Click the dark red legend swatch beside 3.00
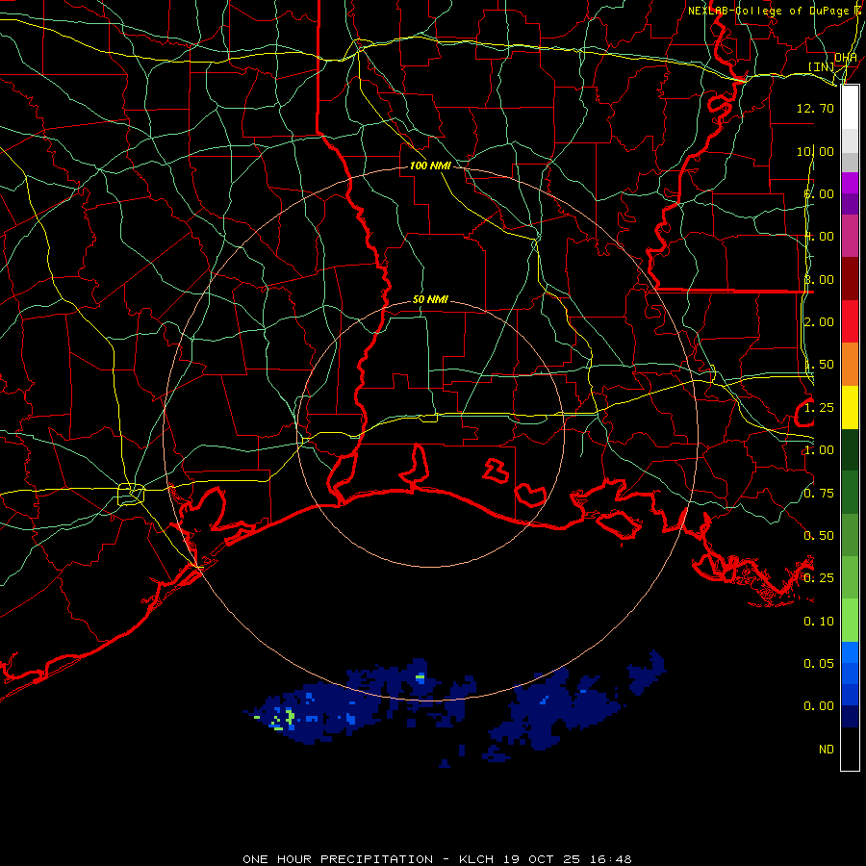Screen dimensions: 866x866 tap(850, 279)
